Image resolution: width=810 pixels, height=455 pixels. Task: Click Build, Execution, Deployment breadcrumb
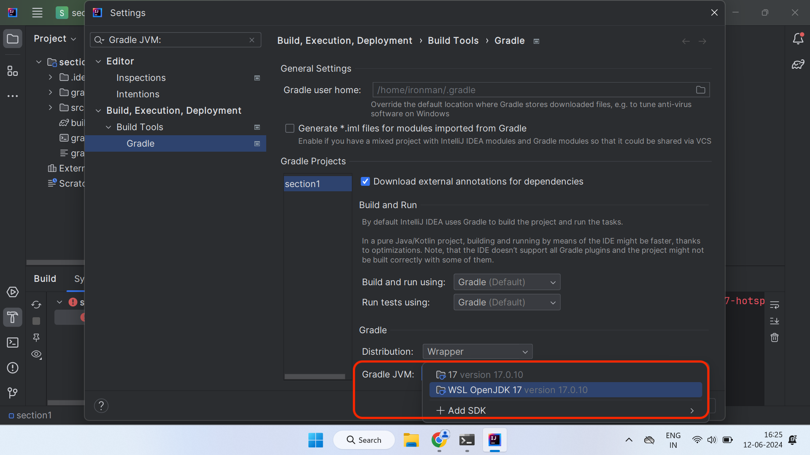tap(345, 41)
